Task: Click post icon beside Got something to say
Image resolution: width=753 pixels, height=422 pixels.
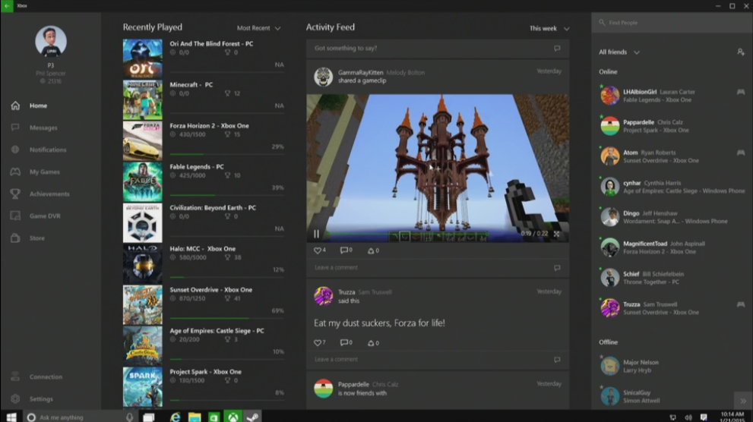Action: tap(557, 48)
